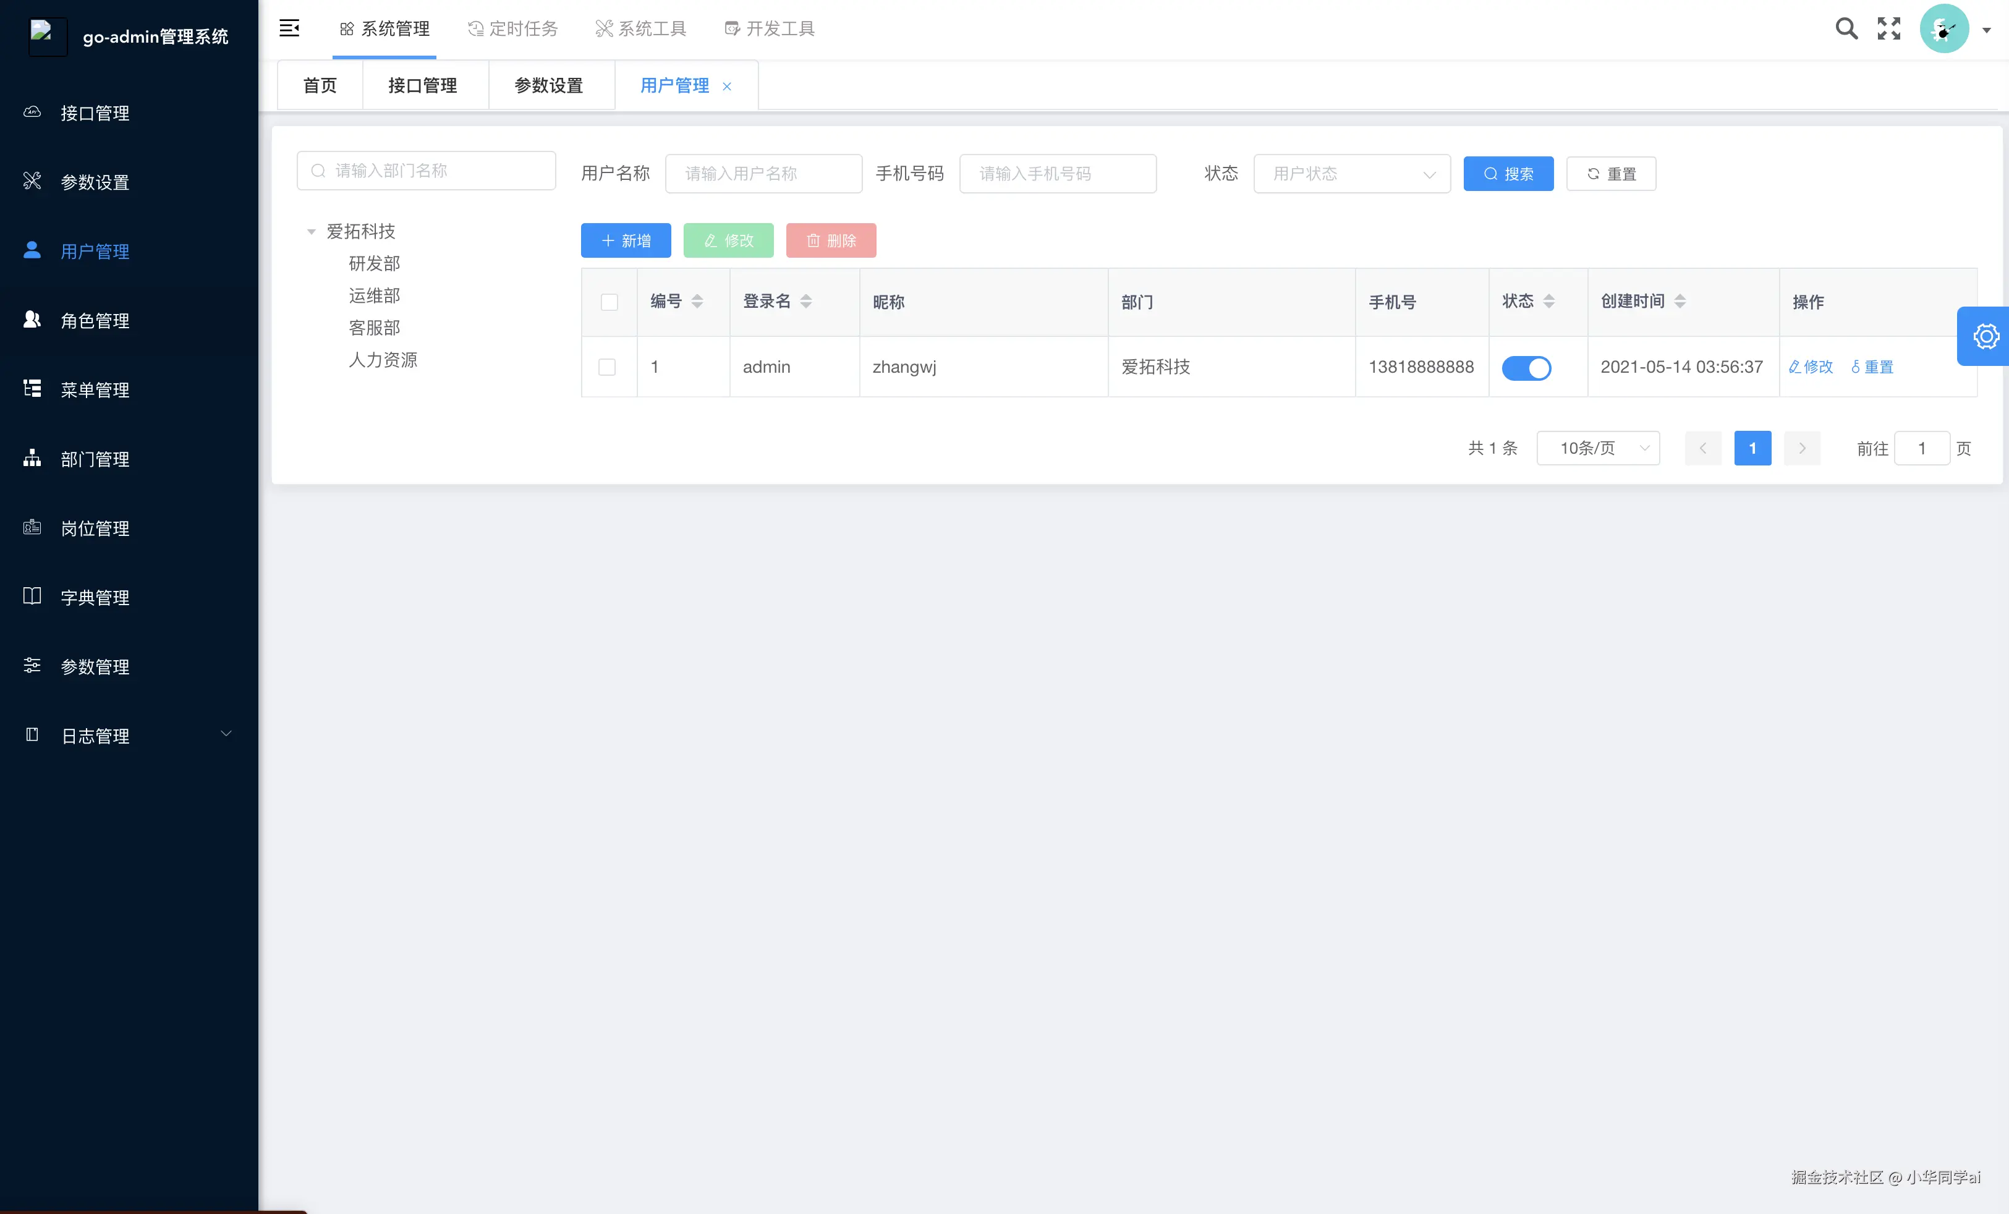The height and width of the screenshot is (1214, 2009).
Task: Open the settings gear on the right edge
Action: (1986, 336)
